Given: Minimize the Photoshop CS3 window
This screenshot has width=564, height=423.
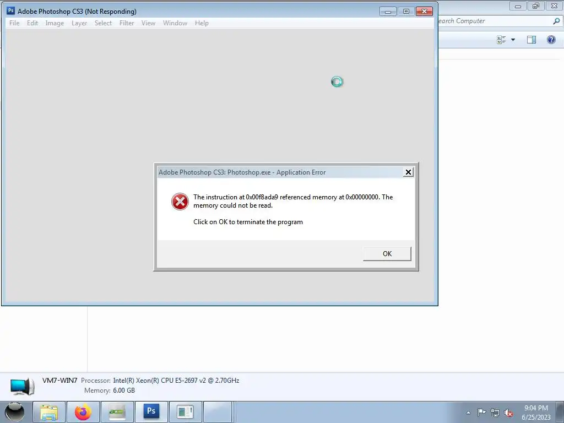Looking at the screenshot, I should coord(388,12).
